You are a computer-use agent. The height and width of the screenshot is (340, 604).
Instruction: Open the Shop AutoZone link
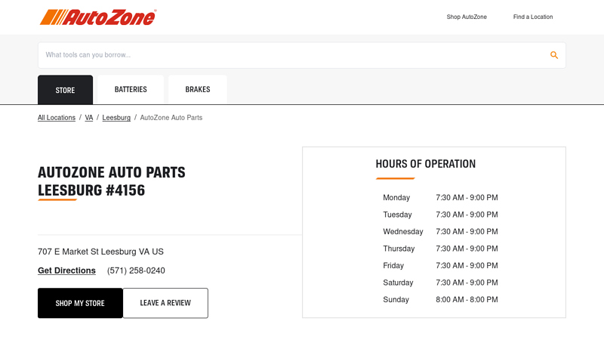[467, 17]
